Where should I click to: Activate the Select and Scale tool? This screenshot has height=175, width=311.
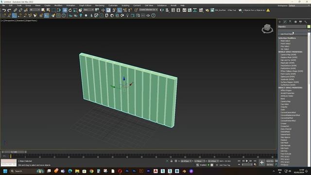75,10
